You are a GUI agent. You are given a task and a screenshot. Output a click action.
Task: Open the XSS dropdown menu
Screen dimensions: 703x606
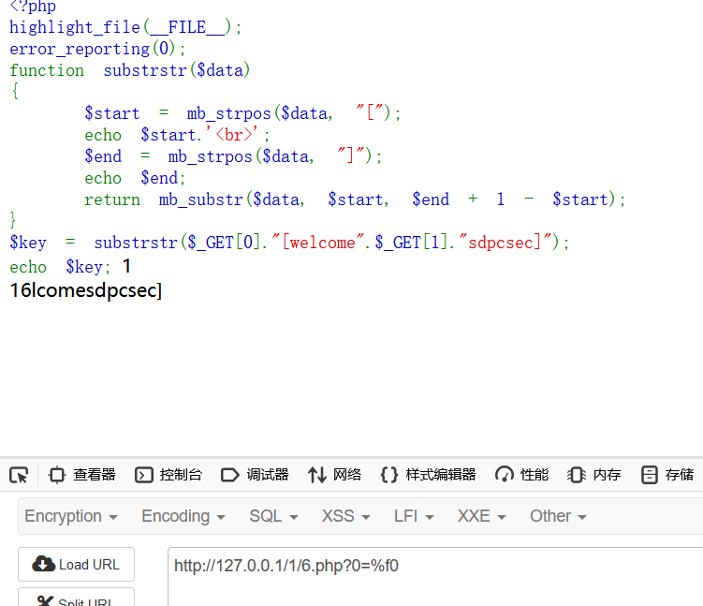[345, 516]
